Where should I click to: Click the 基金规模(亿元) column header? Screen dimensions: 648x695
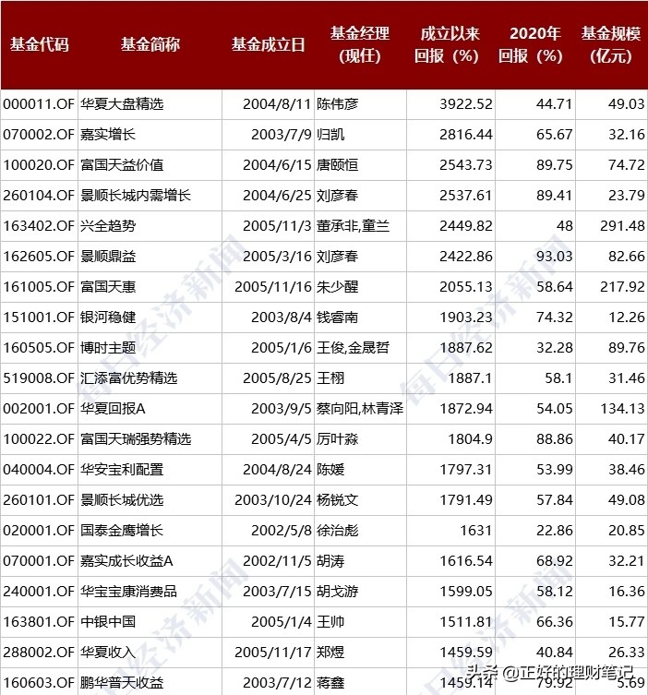click(x=611, y=45)
